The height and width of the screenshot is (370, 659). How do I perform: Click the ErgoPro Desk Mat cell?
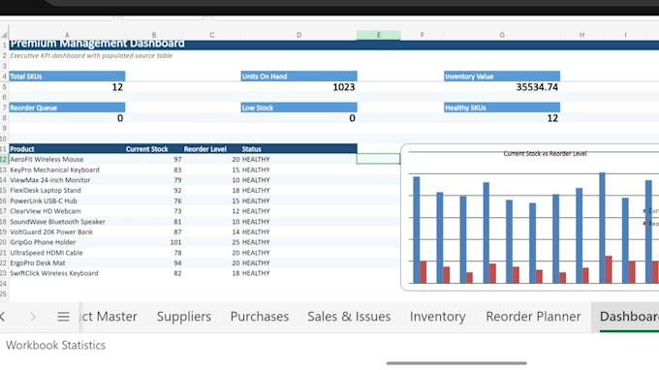67,262
